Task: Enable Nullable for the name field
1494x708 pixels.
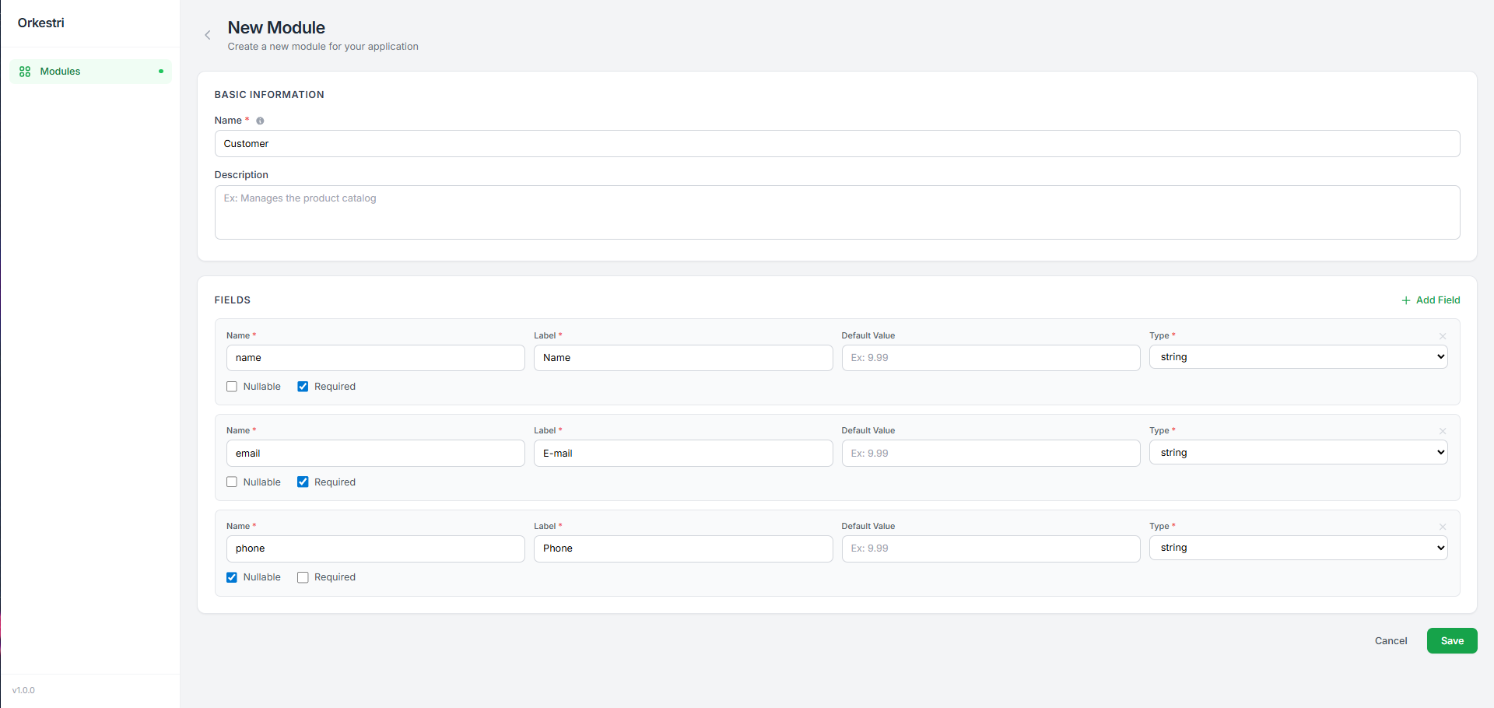Action: click(231, 386)
